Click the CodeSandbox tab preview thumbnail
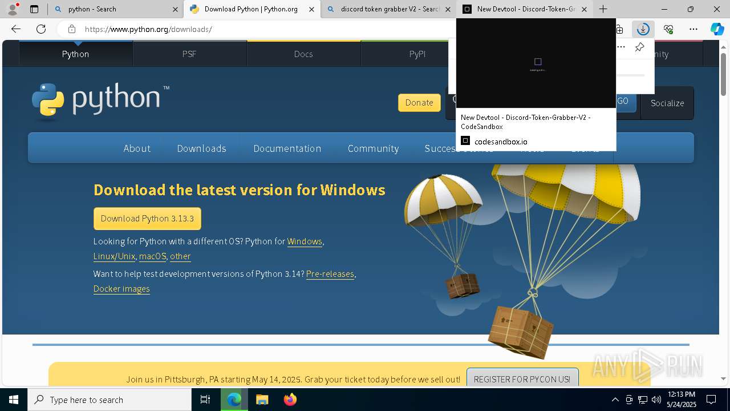The image size is (730, 411). (536, 63)
